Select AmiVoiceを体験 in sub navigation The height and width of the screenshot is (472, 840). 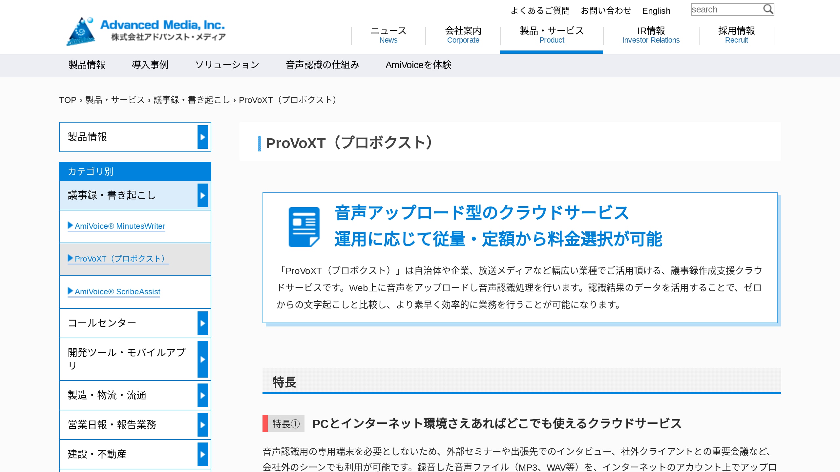[418, 65]
